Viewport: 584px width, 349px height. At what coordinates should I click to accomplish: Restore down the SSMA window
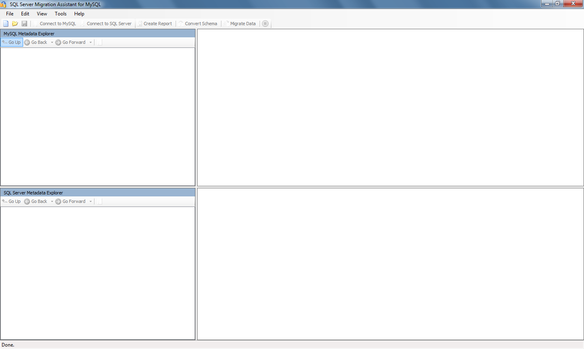(x=558, y=4)
